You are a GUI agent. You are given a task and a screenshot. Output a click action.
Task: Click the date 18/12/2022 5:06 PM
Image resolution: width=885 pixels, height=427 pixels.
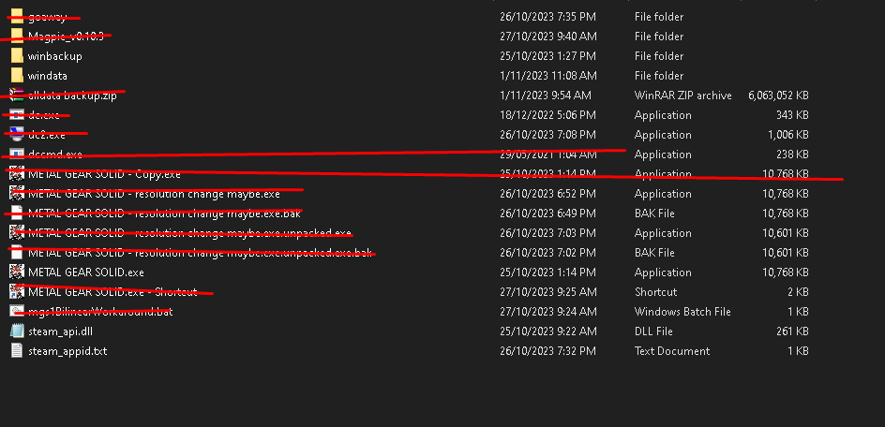point(547,115)
